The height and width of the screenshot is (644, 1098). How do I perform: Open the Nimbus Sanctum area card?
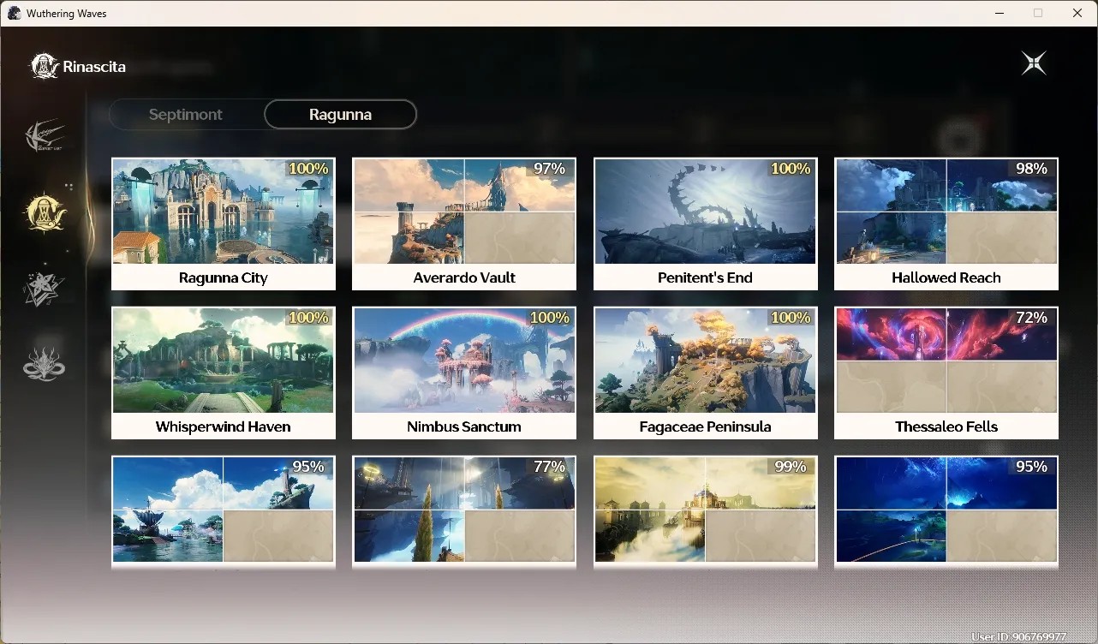point(464,373)
